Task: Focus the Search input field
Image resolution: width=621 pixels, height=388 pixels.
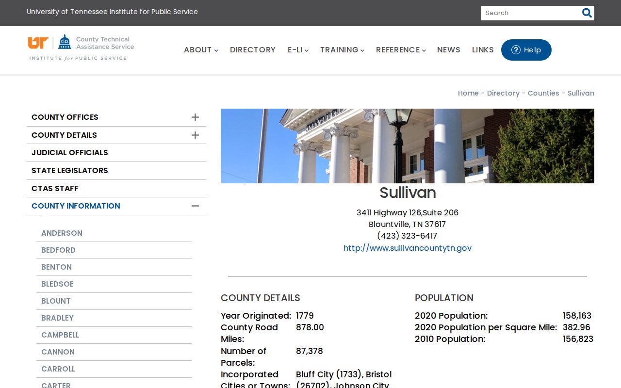Action: pyautogui.click(x=531, y=13)
